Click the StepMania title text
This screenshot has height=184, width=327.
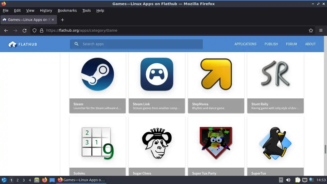pyautogui.click(x=200, y=104)
